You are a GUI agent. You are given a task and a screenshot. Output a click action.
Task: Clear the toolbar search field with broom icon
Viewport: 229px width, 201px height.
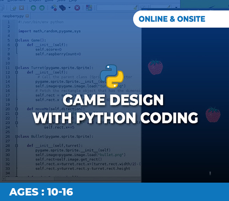click(135, 7)
